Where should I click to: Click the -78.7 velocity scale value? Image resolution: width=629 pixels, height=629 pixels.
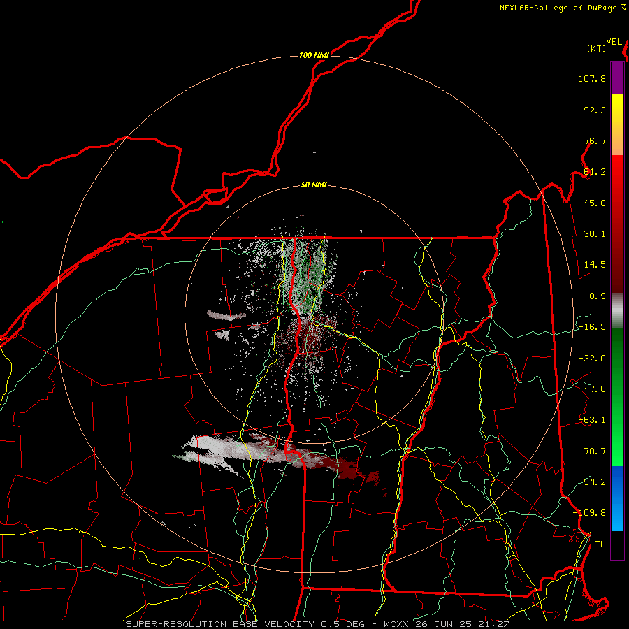592,451
